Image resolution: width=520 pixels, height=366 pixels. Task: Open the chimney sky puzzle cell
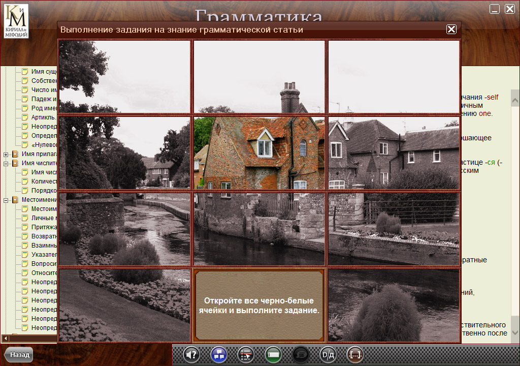click(259, 77)
